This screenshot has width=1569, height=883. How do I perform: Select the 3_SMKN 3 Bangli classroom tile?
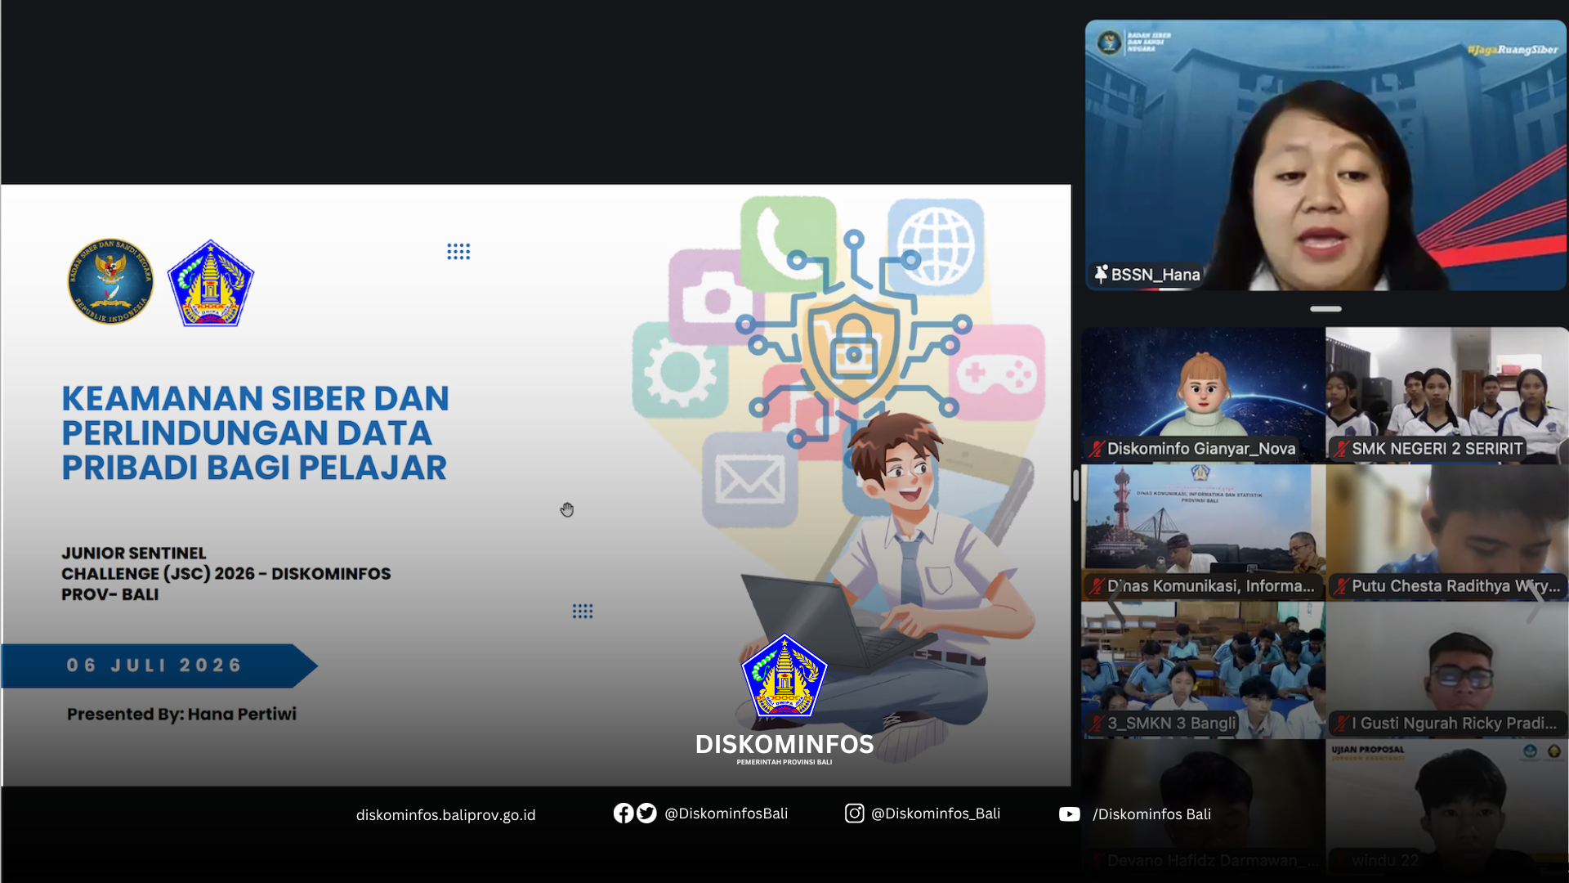(1203, 670)
